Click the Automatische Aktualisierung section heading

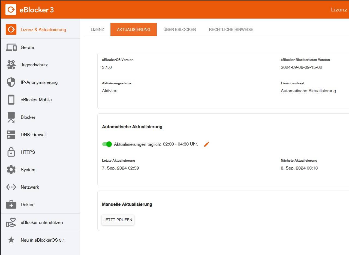(132, 127)
